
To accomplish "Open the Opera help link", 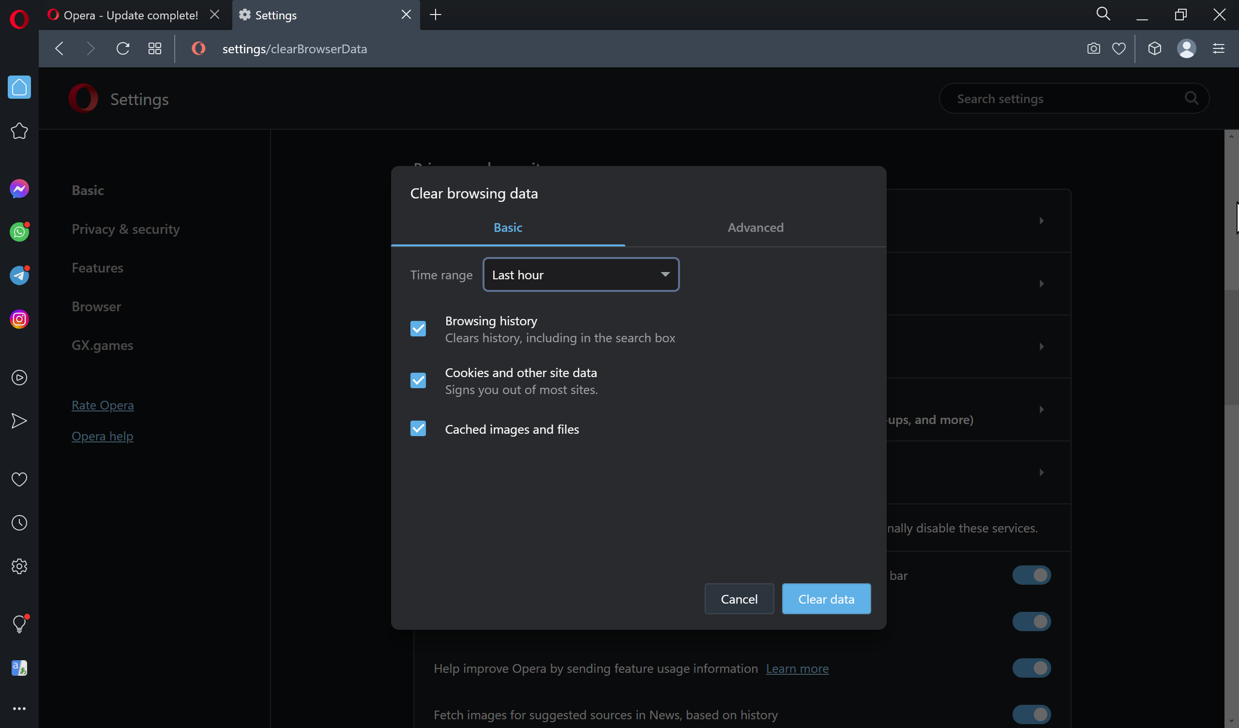I will click(x=102, y=436).
